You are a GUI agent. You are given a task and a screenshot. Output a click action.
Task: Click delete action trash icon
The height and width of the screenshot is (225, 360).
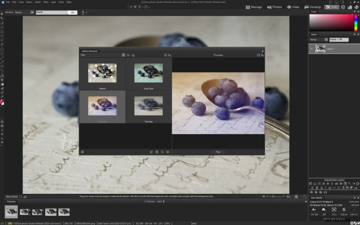click(157, 152)
